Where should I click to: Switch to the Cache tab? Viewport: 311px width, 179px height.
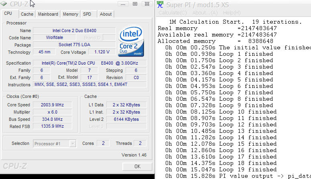[27, 14]
